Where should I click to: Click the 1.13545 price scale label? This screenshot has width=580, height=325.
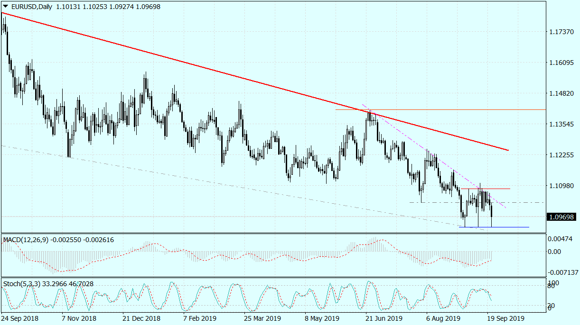point(561,124)
